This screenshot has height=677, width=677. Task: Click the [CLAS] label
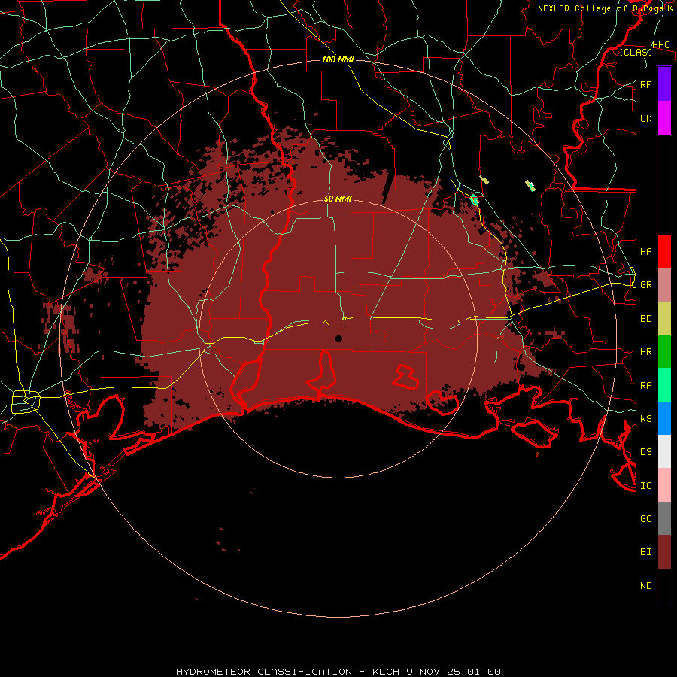click(636, 52)
